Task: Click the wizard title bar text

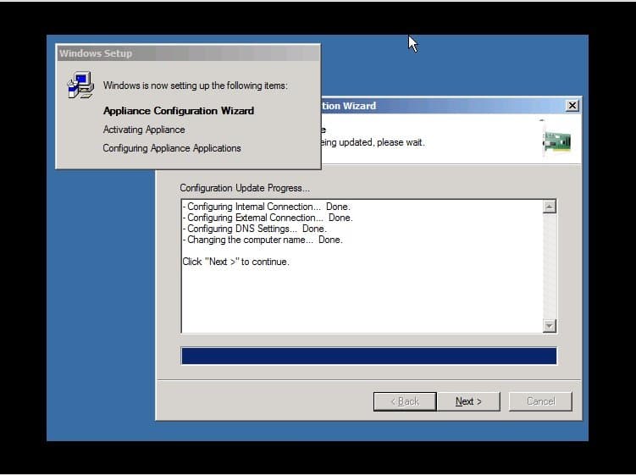Action: (x=349, y=106)
